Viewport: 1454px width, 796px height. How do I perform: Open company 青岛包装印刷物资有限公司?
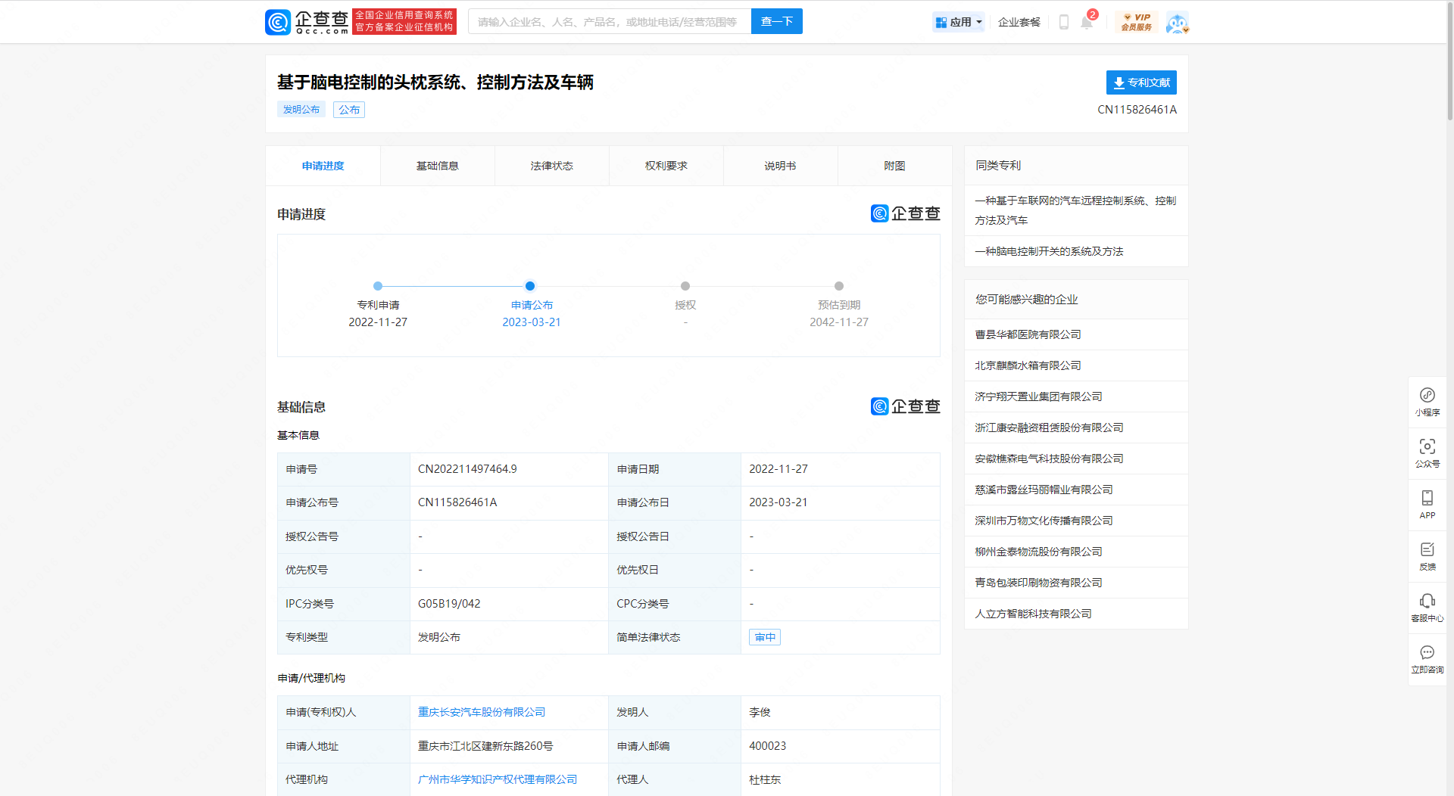click(1038, 583)
